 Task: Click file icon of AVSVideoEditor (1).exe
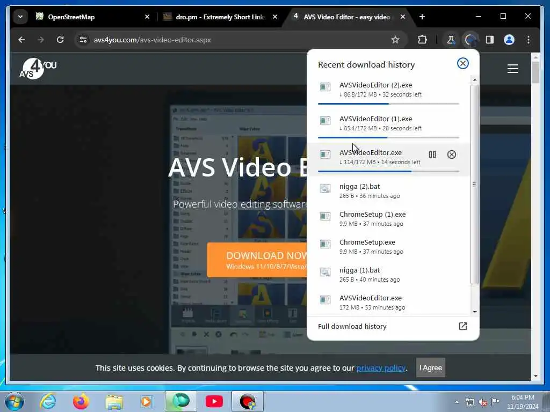tap(325, 121)
